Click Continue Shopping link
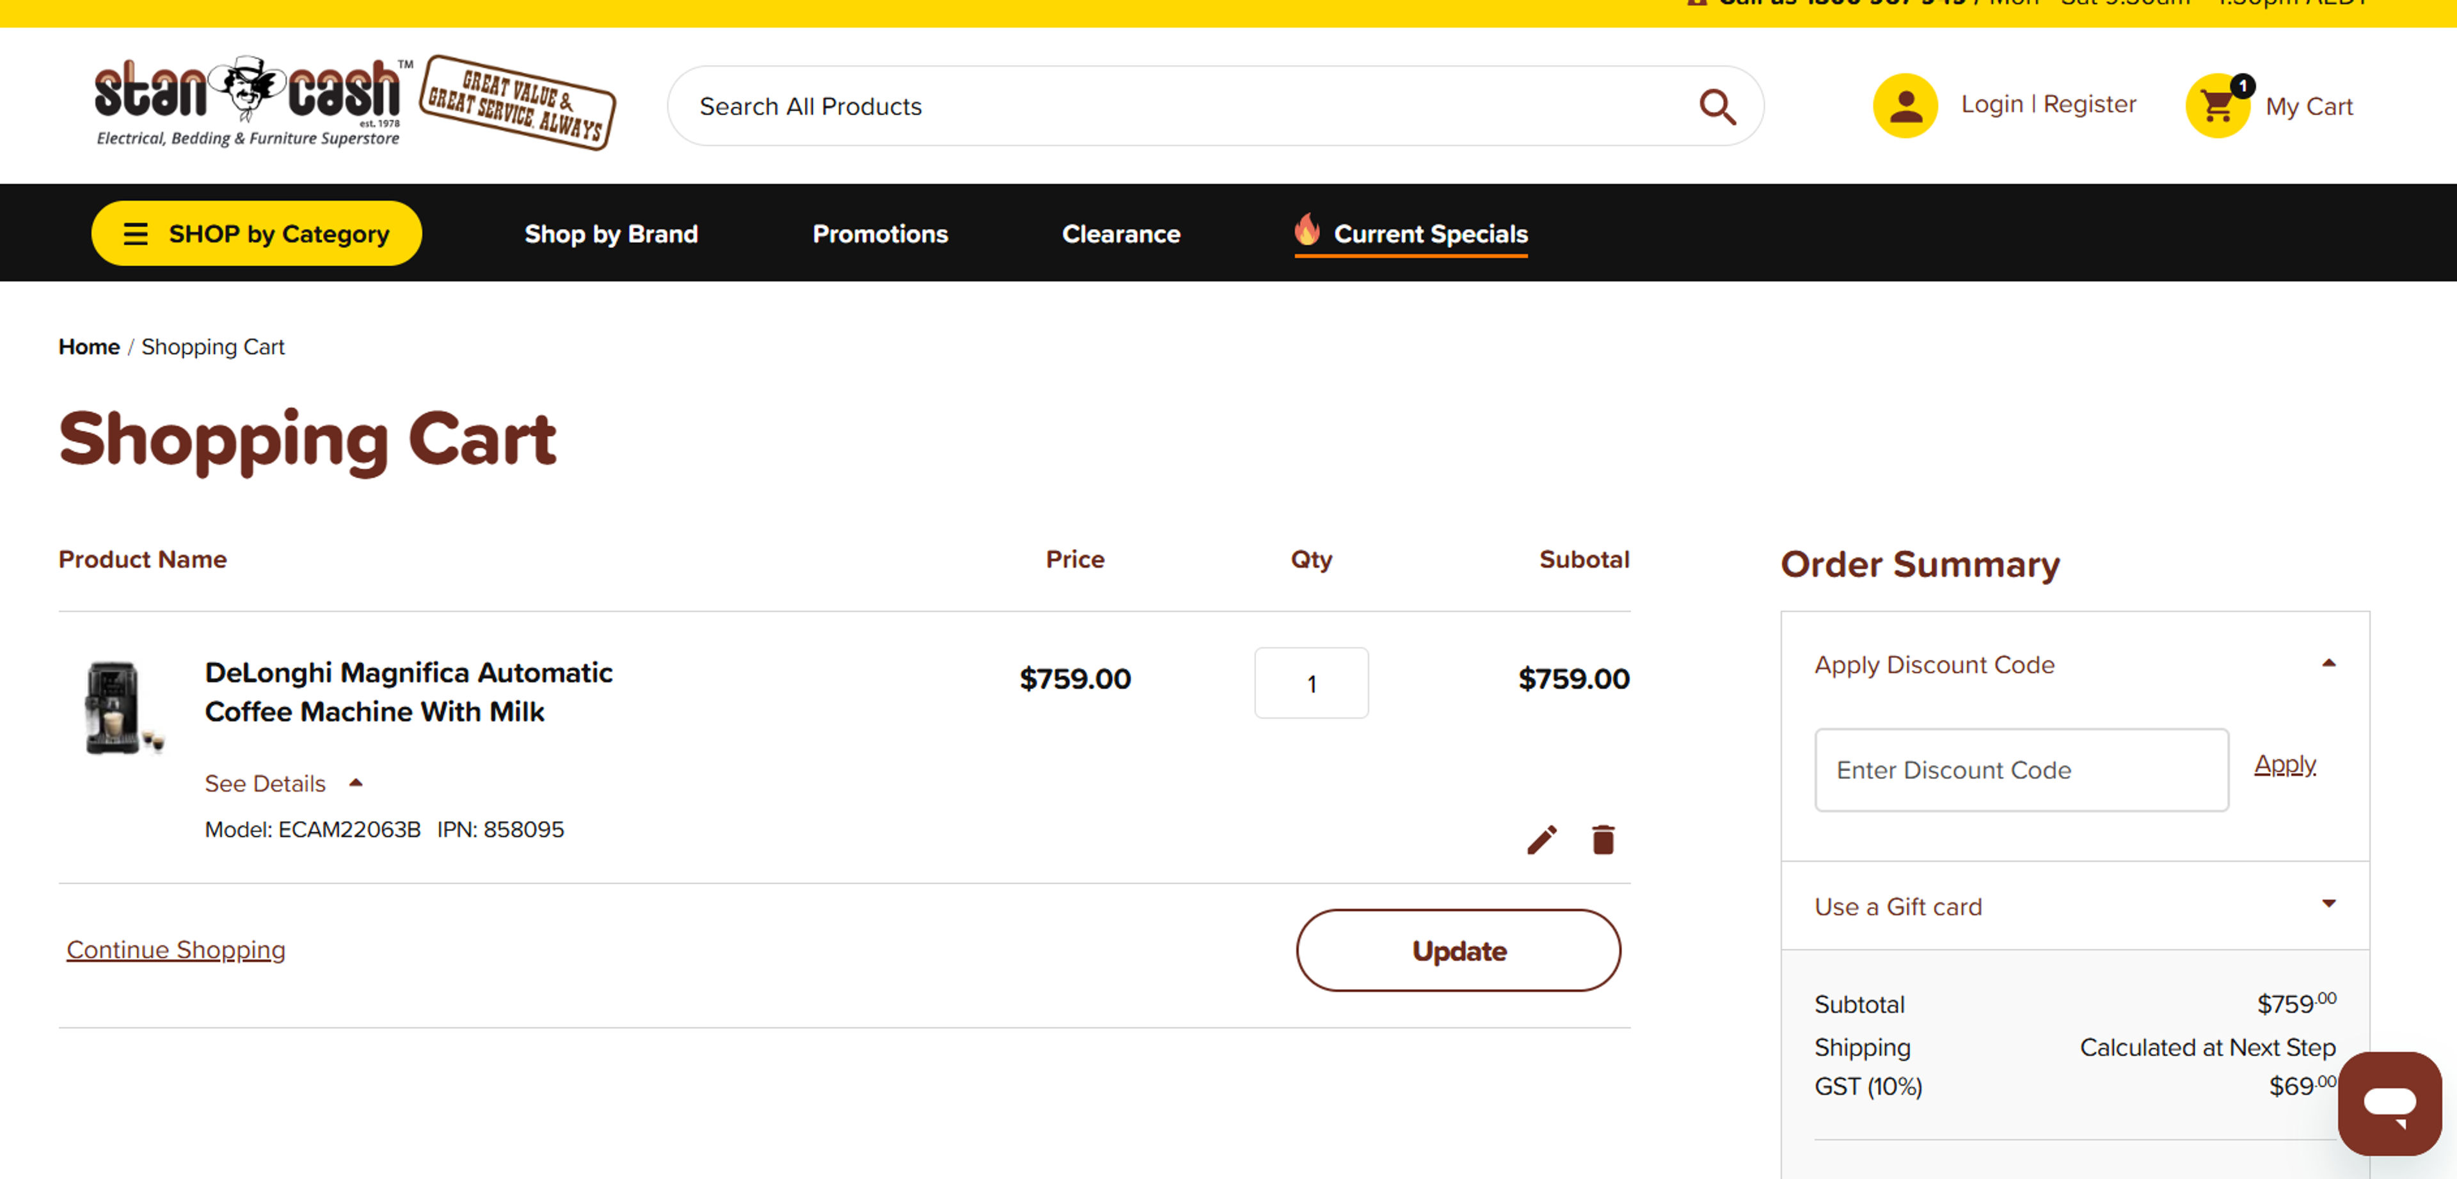Viewport: 2457px width, 1179px height. tap(175, 950)
